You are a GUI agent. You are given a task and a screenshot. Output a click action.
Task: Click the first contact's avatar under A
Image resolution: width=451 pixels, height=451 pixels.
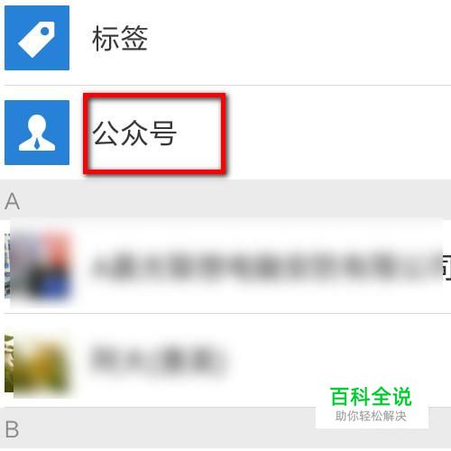[x=39, y=267]
